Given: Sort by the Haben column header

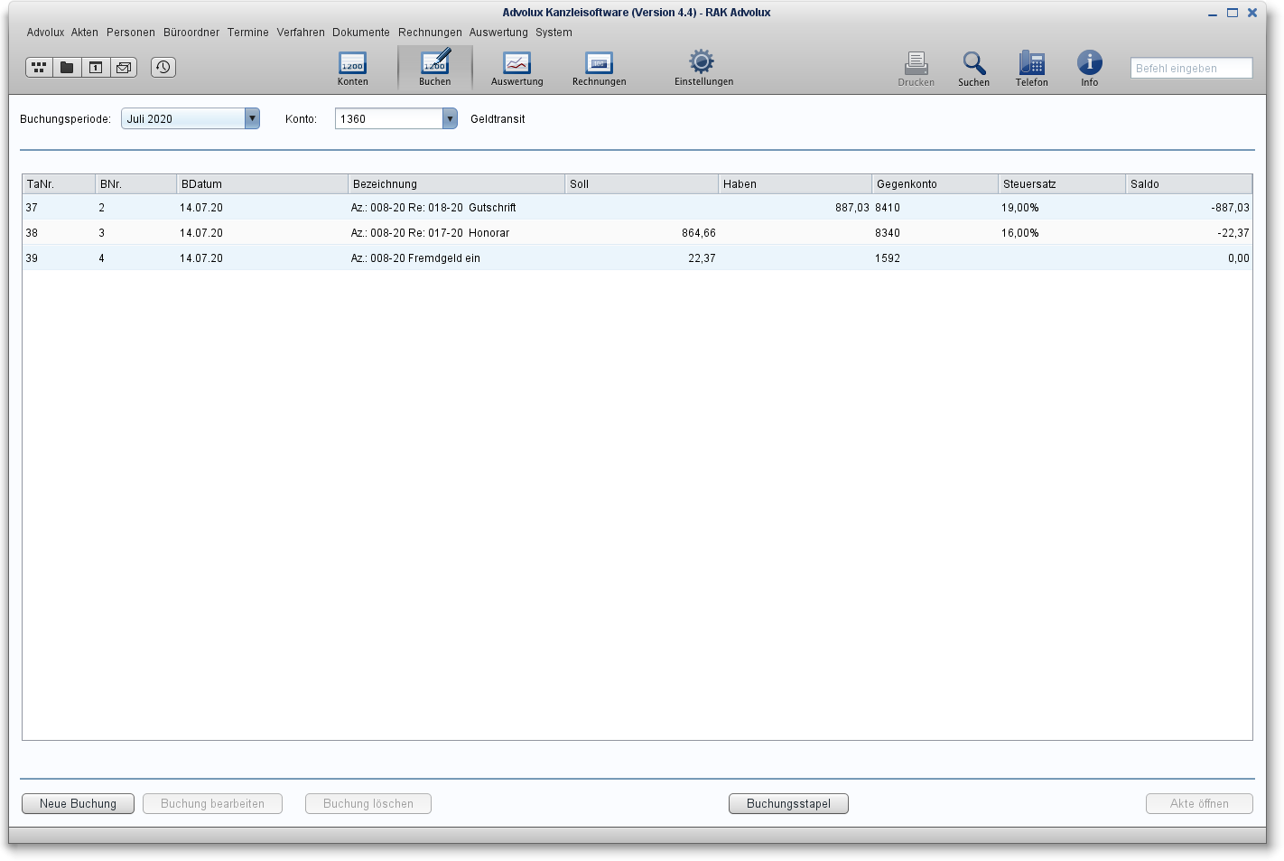Looking at the screenshot, I should [795, 183].
